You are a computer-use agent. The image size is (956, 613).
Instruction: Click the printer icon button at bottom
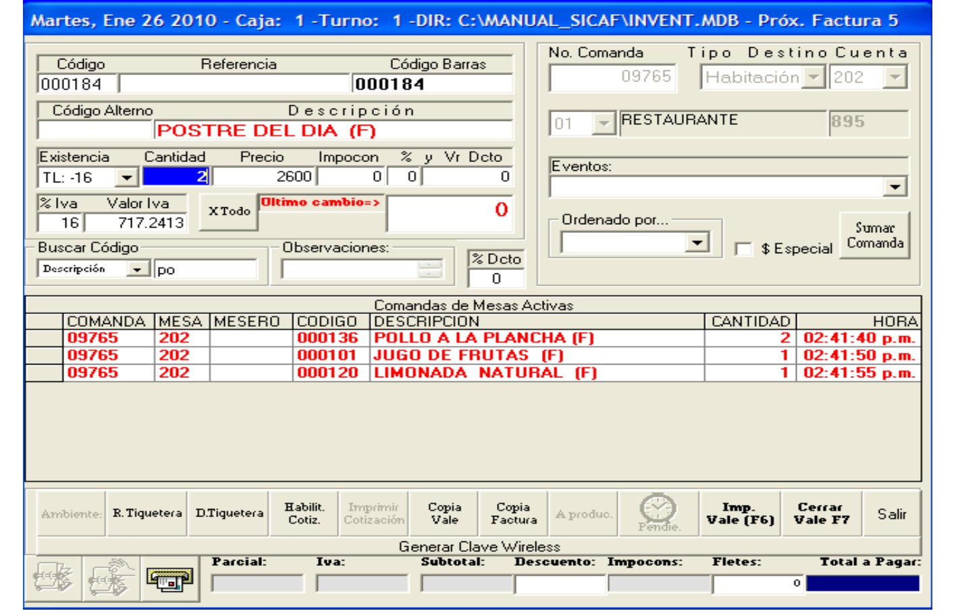[169, 579]
